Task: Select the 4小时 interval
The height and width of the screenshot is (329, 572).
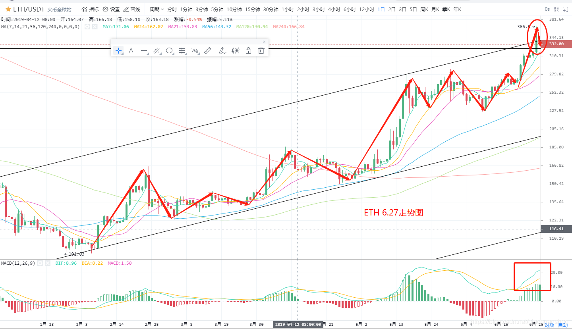Action: pos(334,9)
